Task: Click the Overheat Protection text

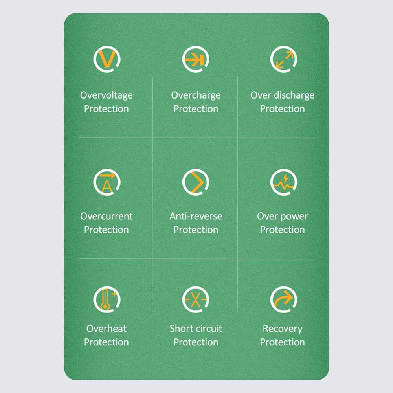Action: (x=106, y=335)
